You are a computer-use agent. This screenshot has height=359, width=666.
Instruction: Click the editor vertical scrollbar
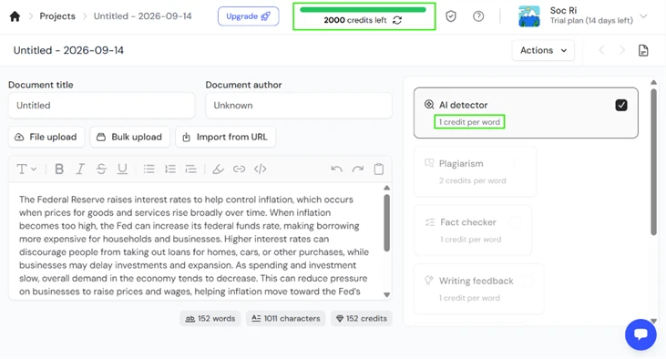(x=386, y=223)
